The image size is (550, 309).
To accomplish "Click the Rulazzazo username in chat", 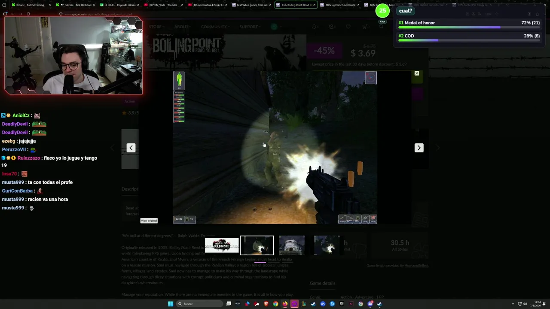I will click(x=29, y=158).
